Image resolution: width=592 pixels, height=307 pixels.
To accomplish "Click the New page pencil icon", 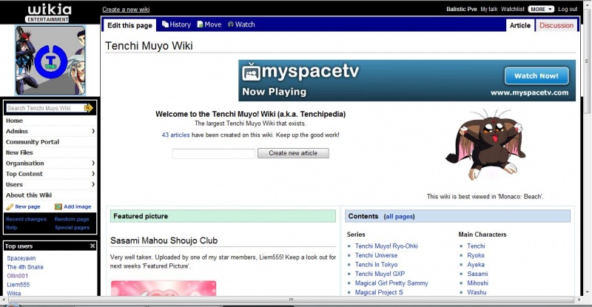I will (10, 207).
